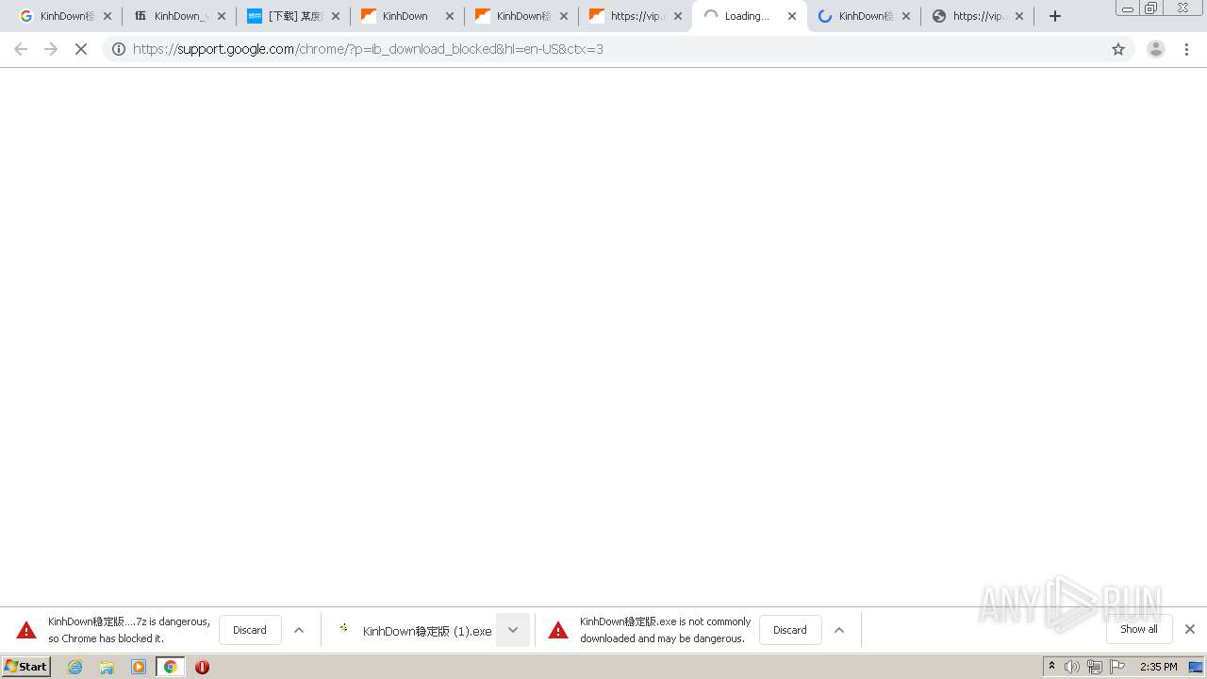The image size is (1207, 679).
Task: Bookmark this page with star icon
Action: click(x=1118, y=49)
